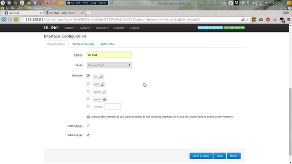The height and width of the screenshot is (164, 292).
Task: Open the volume speaker tray icon
Action: click(x=255, y=3)
